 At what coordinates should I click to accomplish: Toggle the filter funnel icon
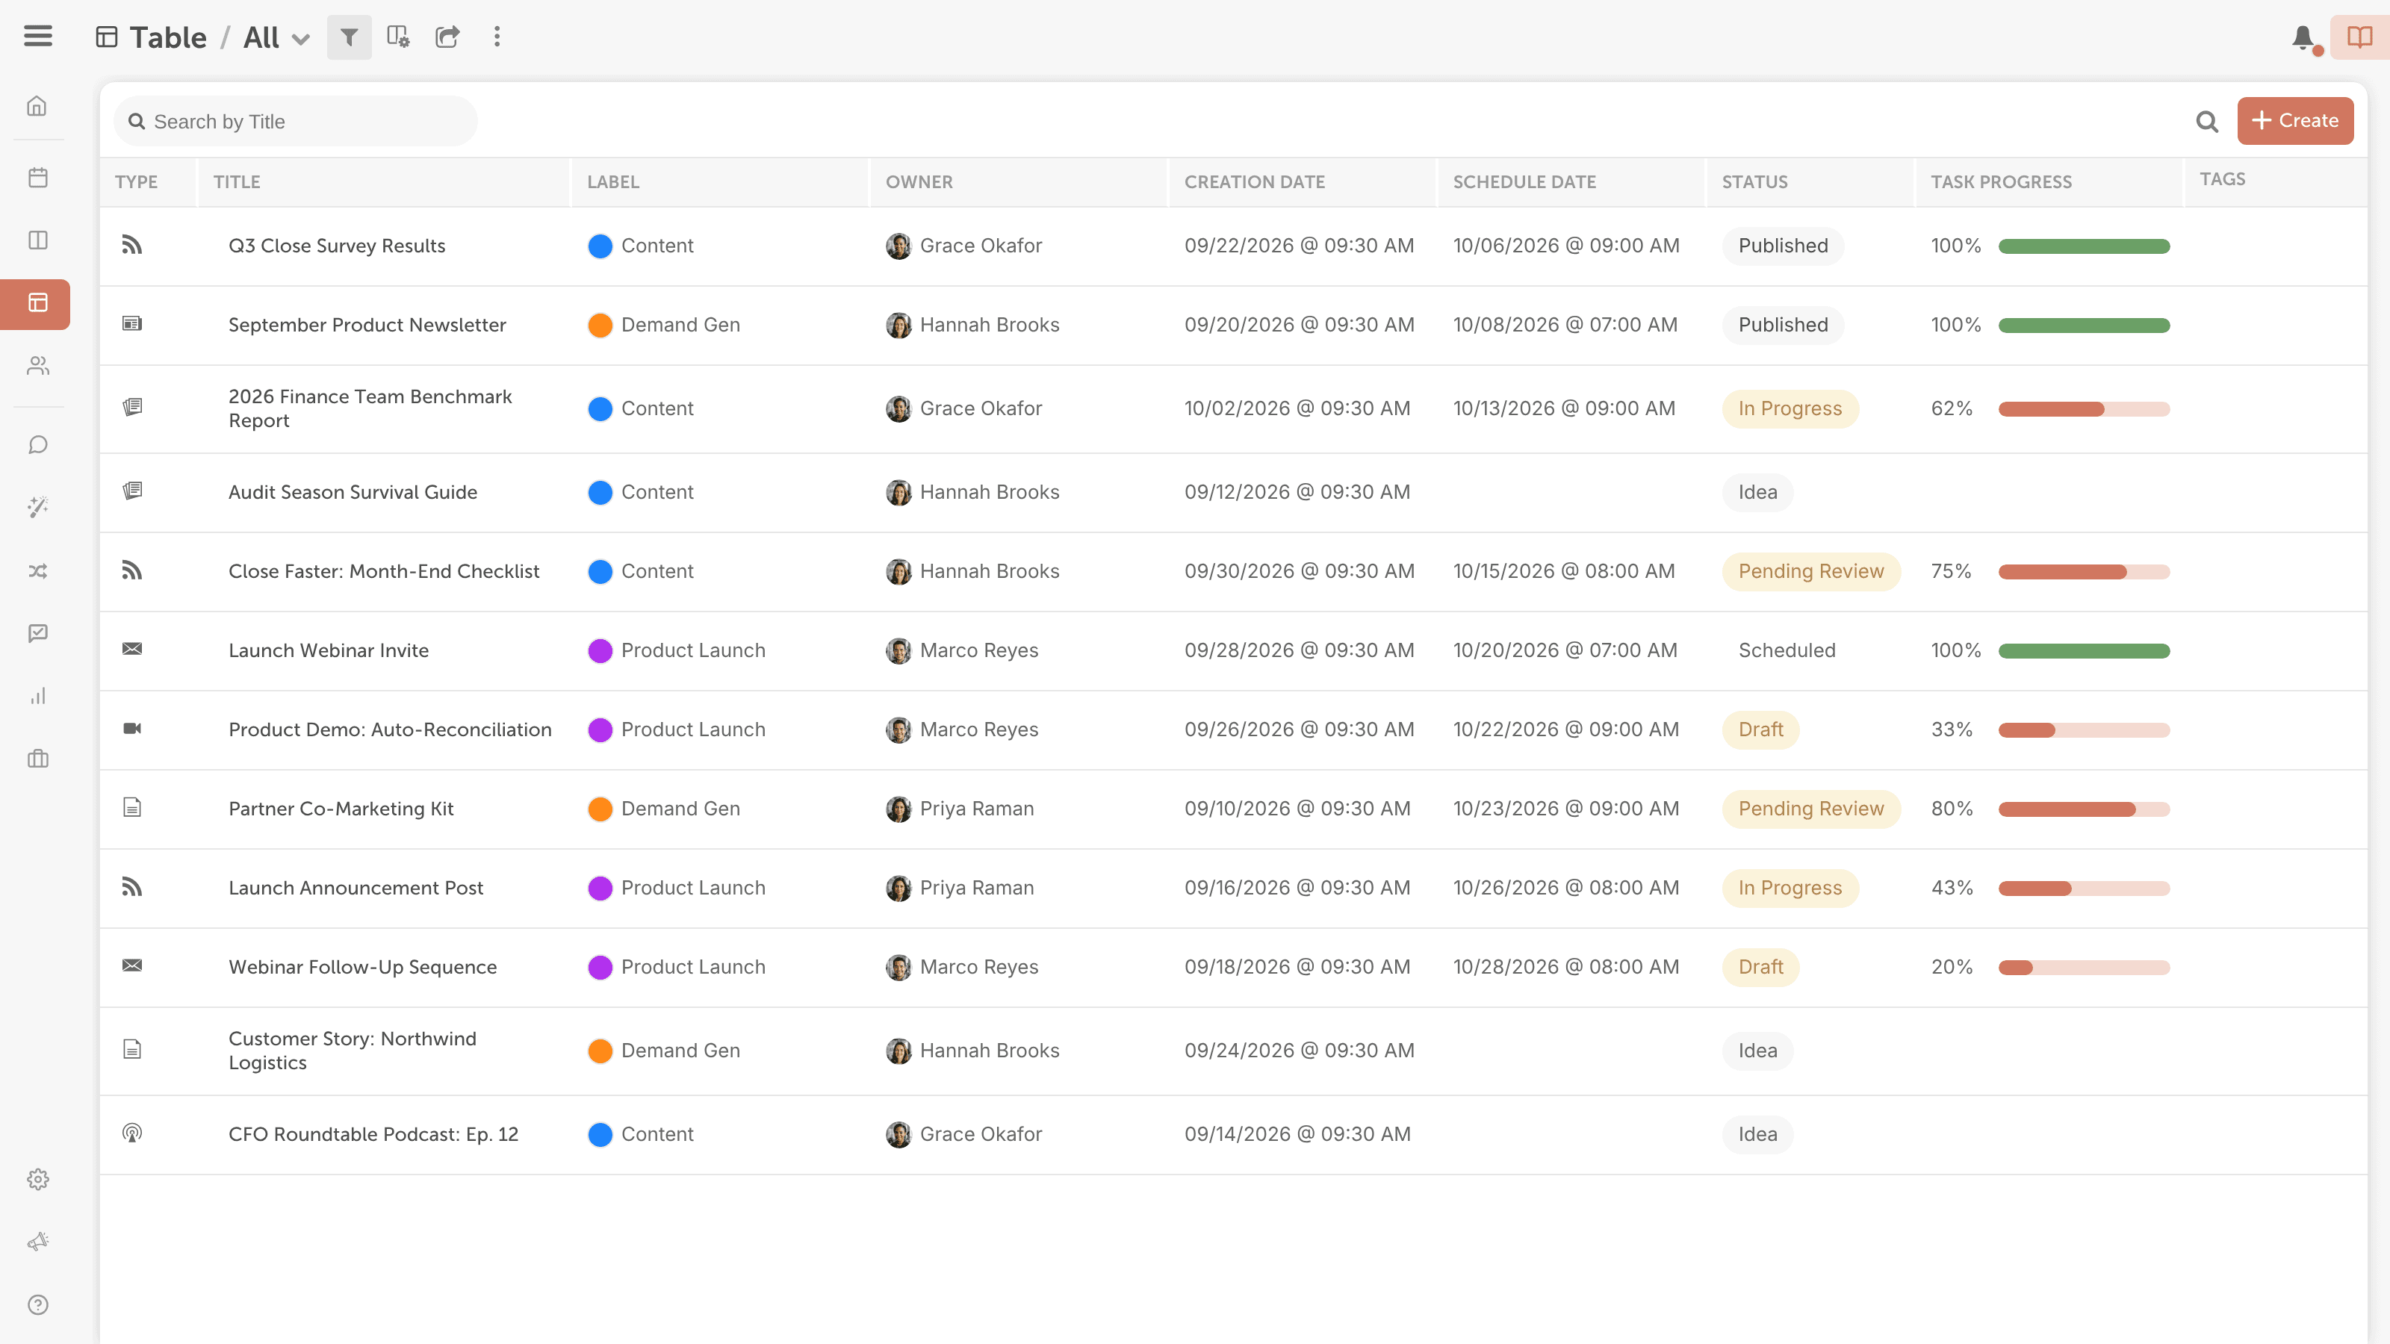(x=349, y=37)
